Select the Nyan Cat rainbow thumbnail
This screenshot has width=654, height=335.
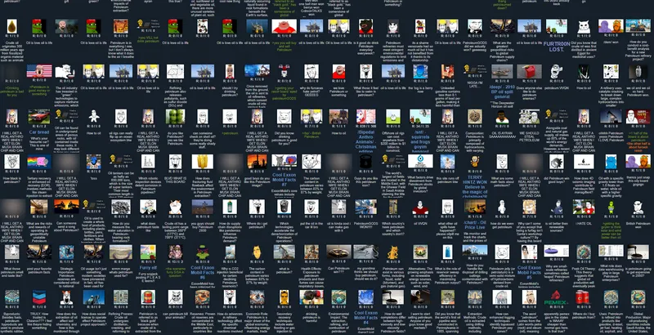pyautogui.click(x=39, y=162)
